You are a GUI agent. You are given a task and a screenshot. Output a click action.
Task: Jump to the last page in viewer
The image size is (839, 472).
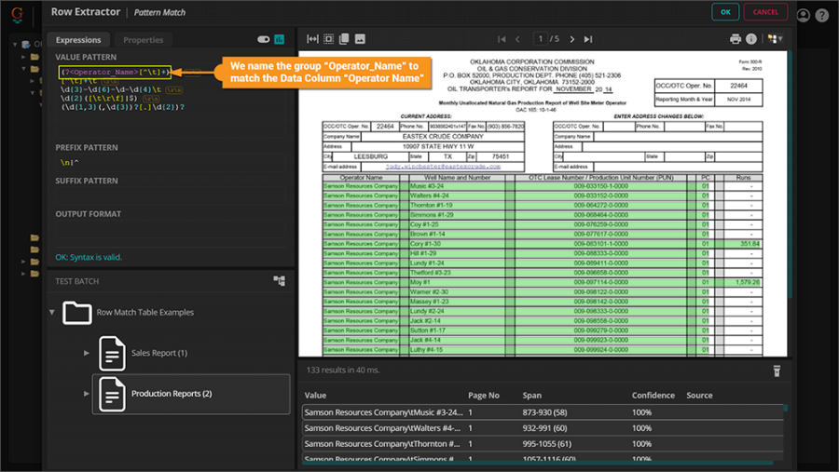pos(587,39)
